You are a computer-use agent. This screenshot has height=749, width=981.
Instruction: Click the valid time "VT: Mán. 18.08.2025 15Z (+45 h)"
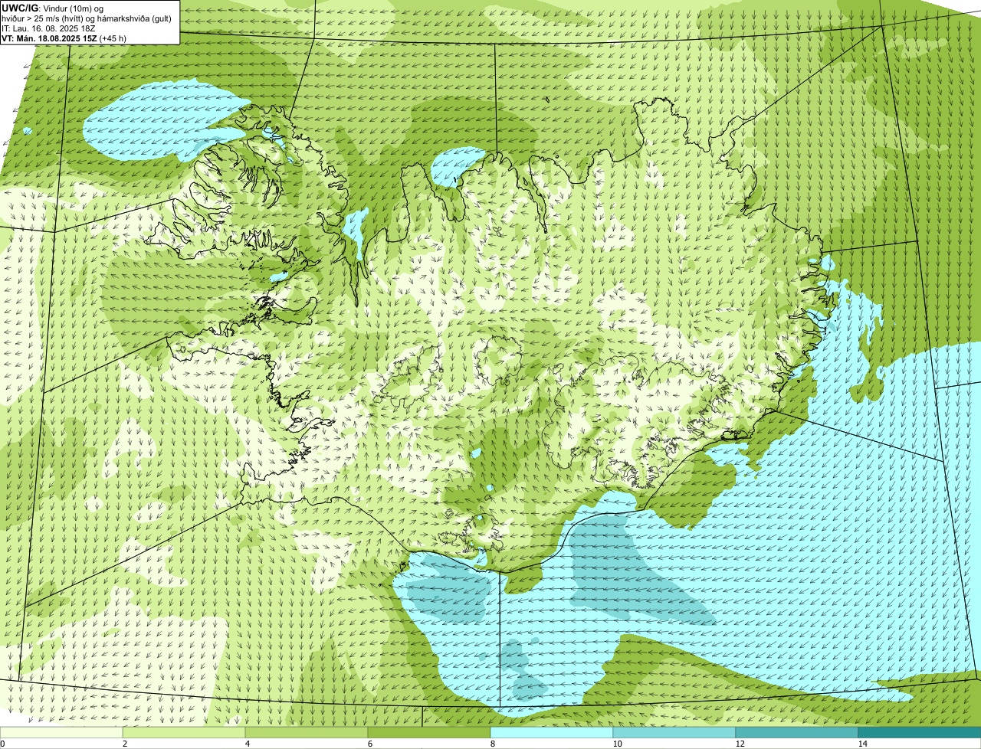tap(64, 38)
